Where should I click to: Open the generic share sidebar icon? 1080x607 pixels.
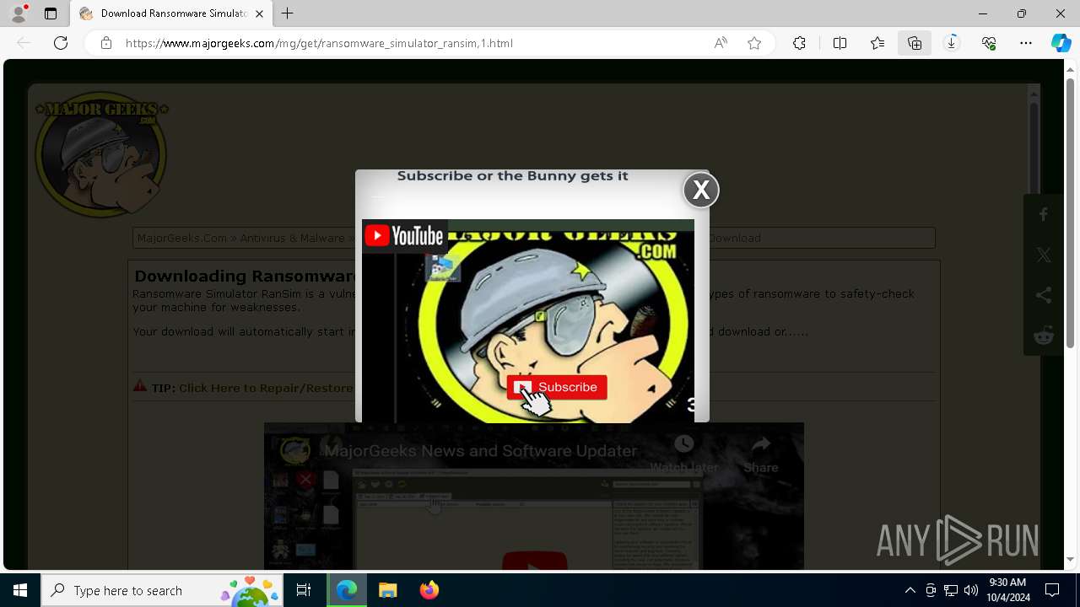pyautogui.click(x=1044, y=295)
